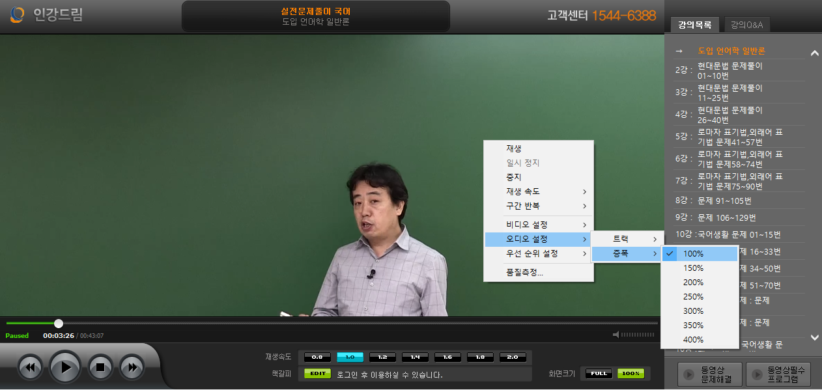Select 300% amplification
This screenshot has height=390, width=822.
tap(700, 311)
